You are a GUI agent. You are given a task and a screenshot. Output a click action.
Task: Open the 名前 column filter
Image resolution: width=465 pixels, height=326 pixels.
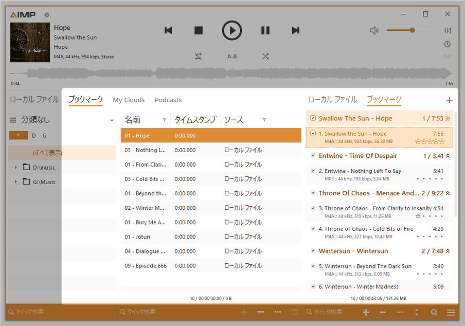click(x=165, y=120)
